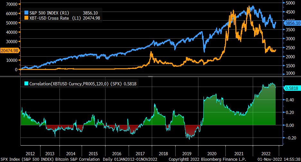Click the panel divider handle between charts
The height and width of the screenshot is (162, 301).
[x=150, y=76]
